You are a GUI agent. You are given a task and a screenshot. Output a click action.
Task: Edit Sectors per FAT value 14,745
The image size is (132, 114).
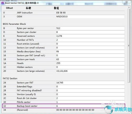[90, 83]
